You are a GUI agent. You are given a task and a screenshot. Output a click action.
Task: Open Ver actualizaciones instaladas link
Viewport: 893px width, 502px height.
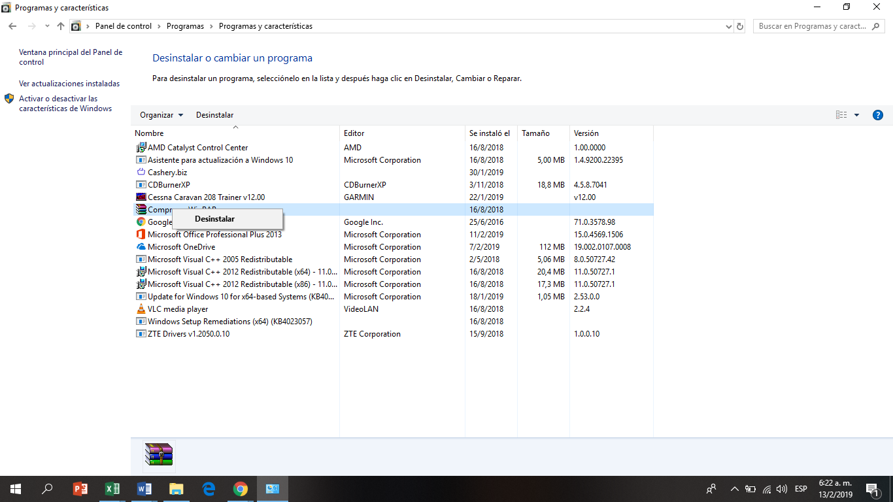(69, 84)
